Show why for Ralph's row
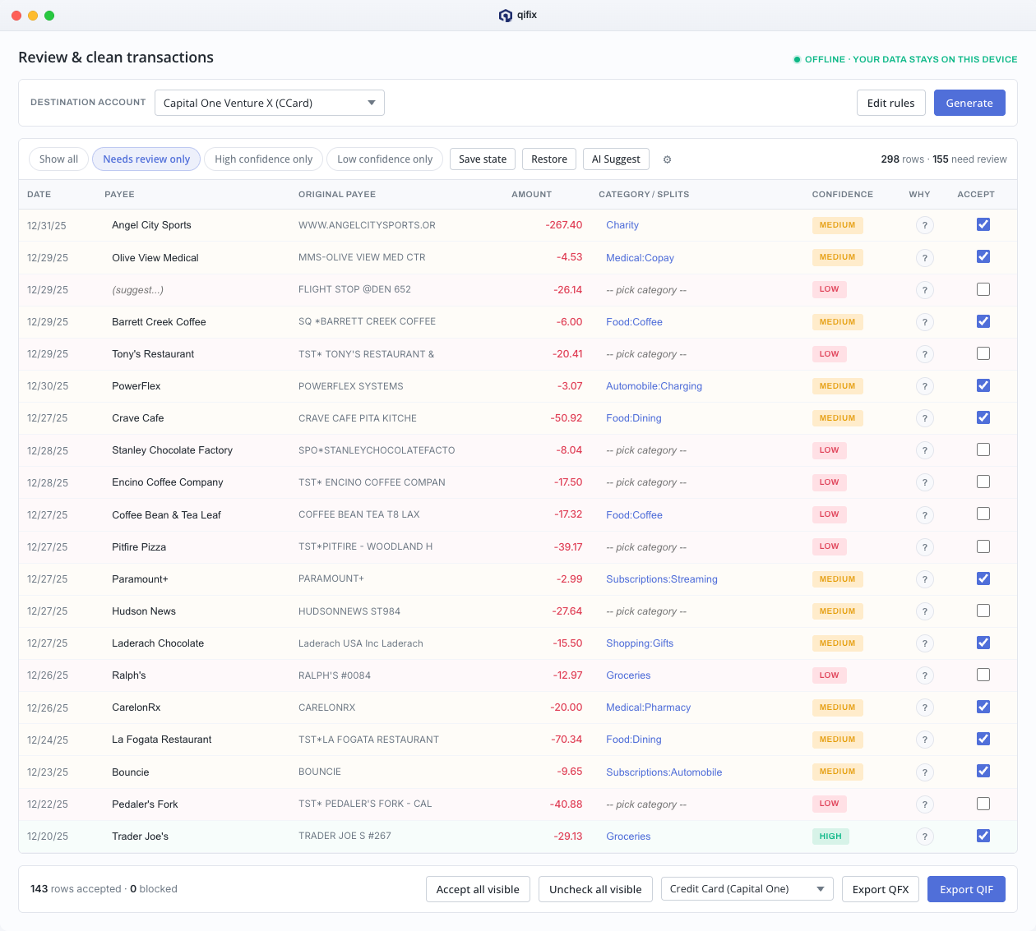 pyautogui.click(x=925, y=675)
